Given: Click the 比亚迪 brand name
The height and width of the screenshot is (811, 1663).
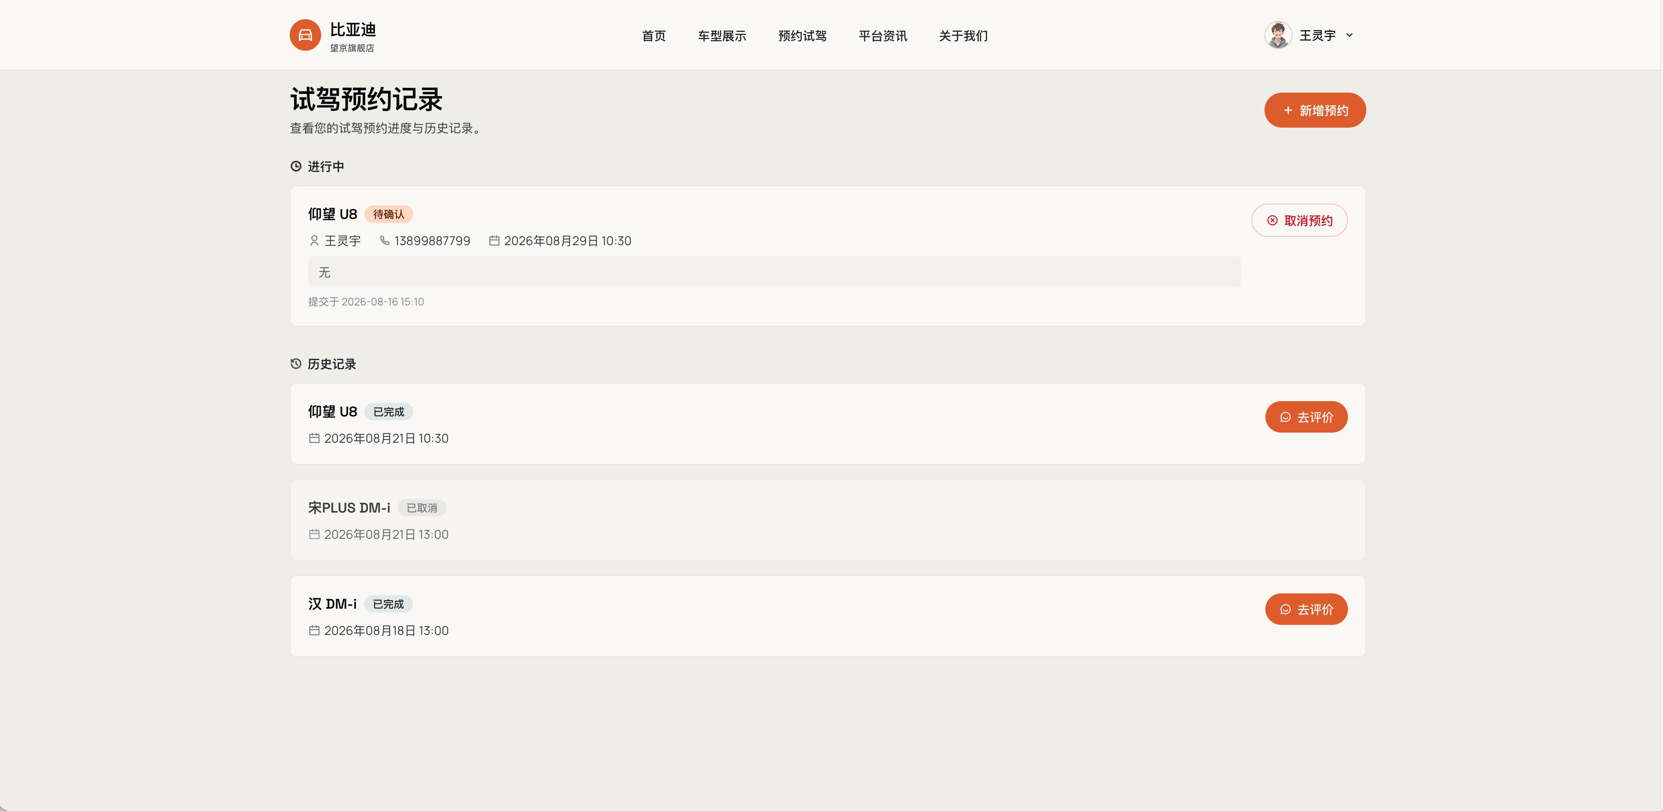Looking at the screenshot, I should click(x=353, y=30).
